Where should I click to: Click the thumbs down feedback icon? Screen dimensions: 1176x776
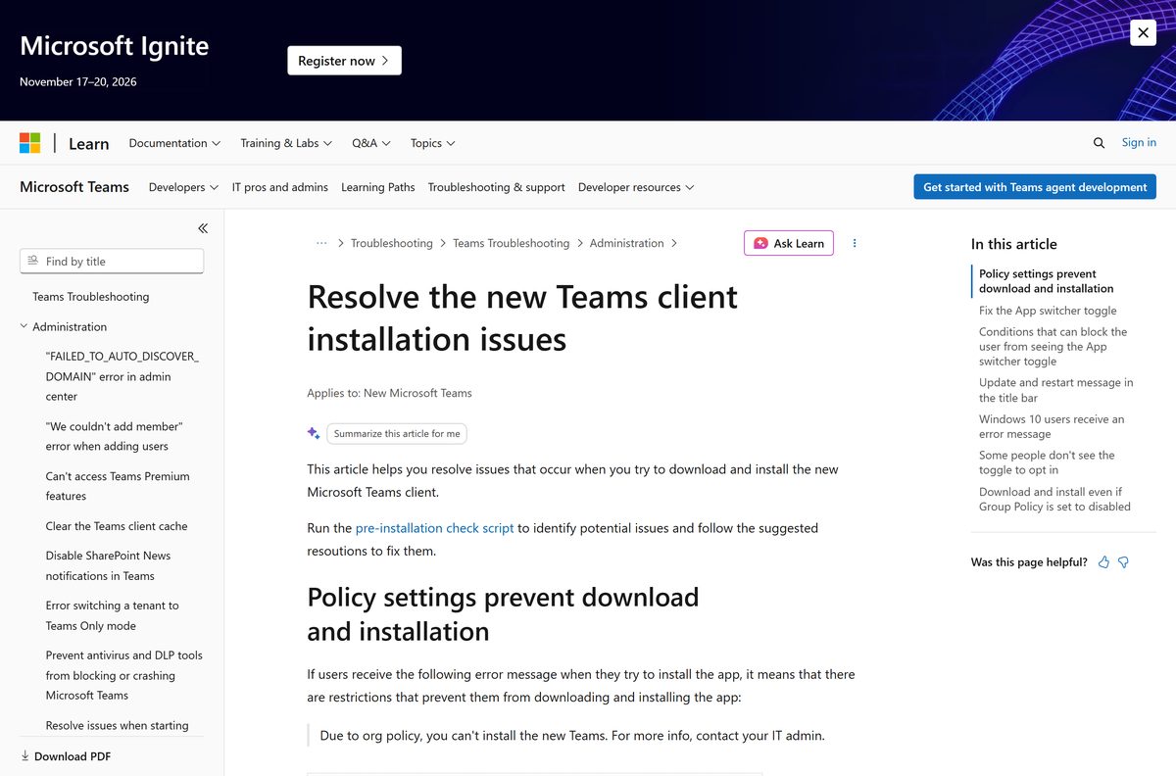1124,562
